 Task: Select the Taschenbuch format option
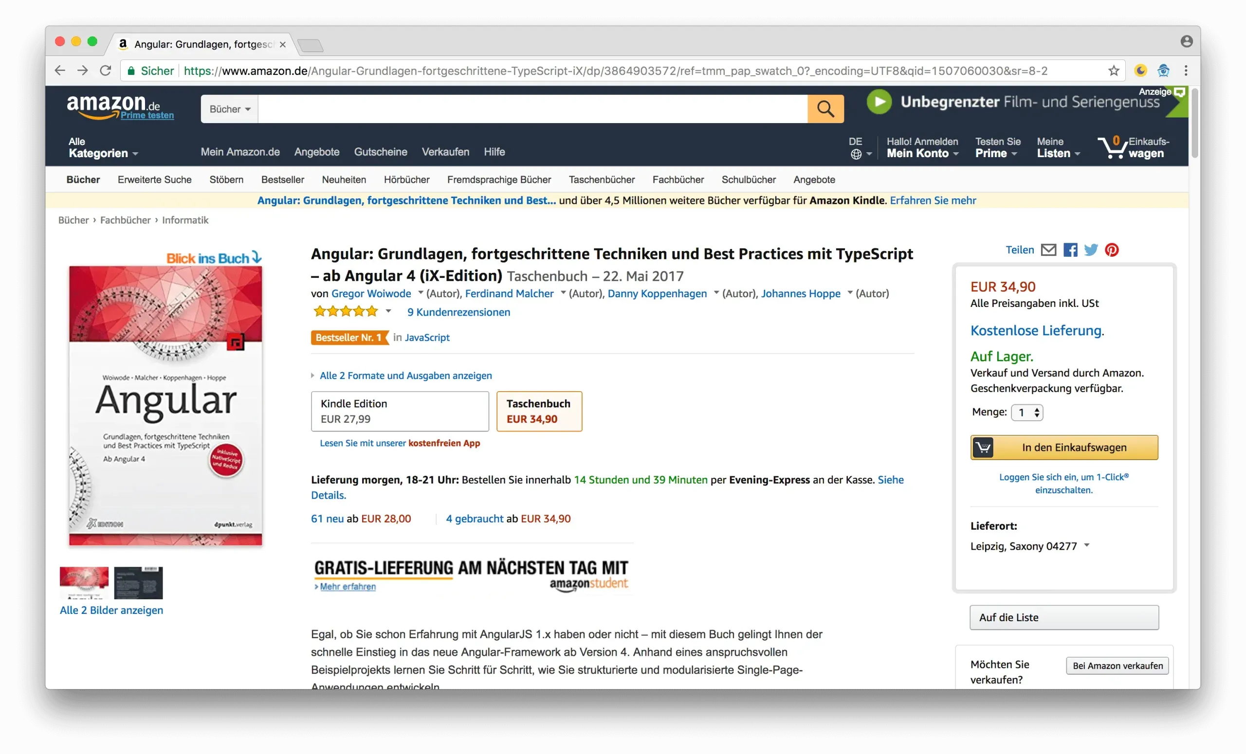tap(539, 411)
